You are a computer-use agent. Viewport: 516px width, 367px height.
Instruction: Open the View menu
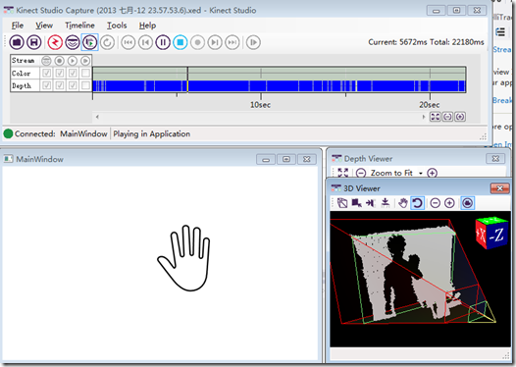point(44,26)
